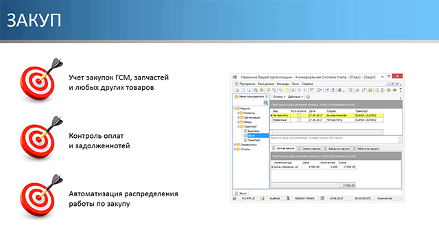Click the yellow note toolbar icon
This screenshot has width=439, height=247.
287,90
